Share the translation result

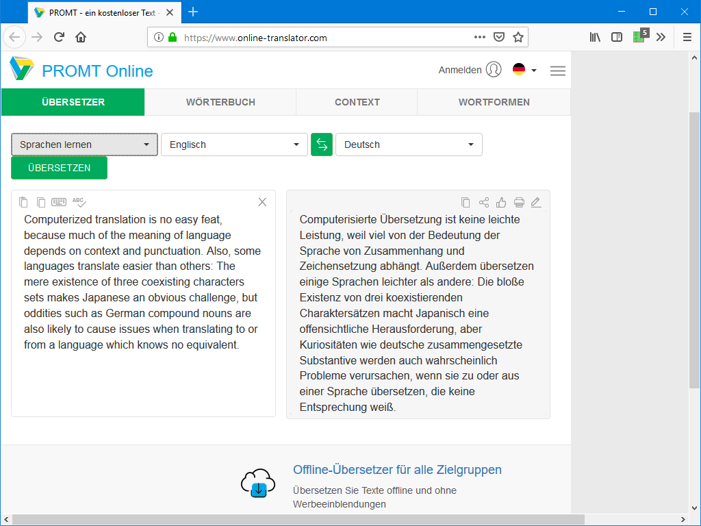tap(484, 203)
